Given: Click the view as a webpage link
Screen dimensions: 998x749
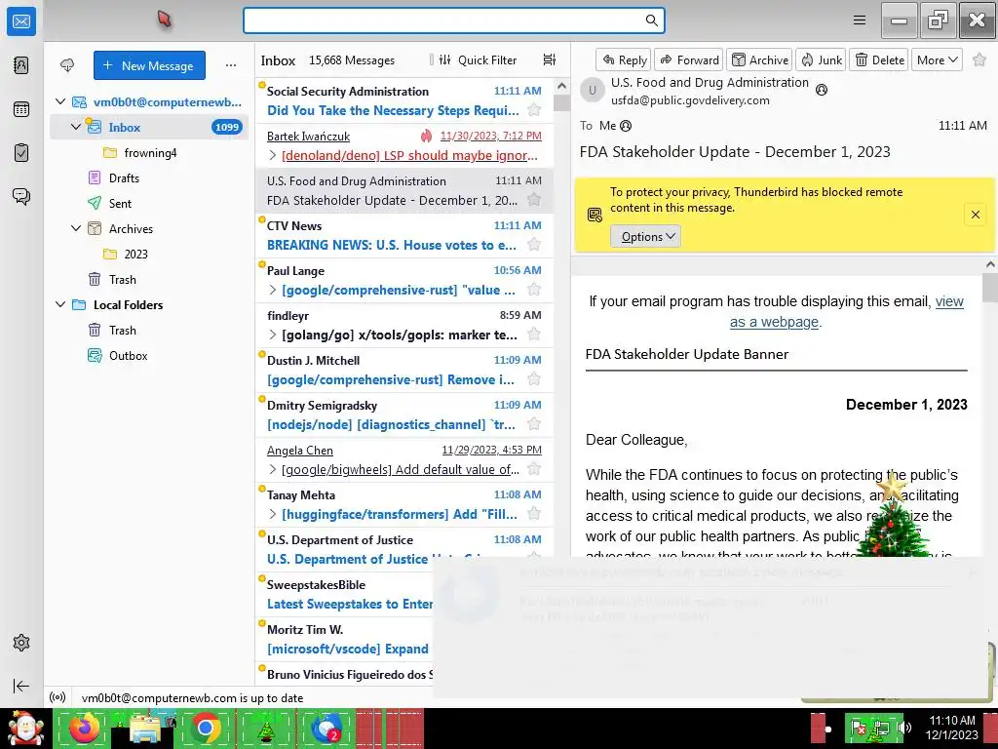Looking at the screenshot, I should [x=847, y=311].
